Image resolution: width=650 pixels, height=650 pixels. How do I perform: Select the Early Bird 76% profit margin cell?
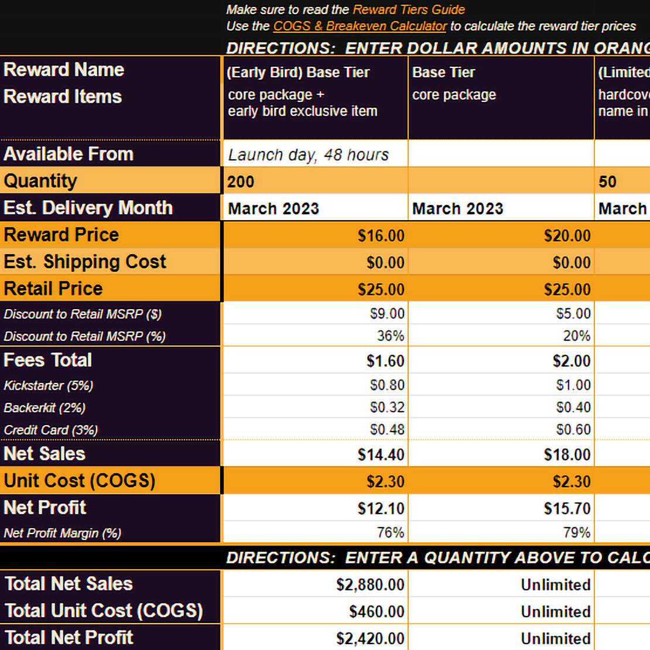click(315, 533)
